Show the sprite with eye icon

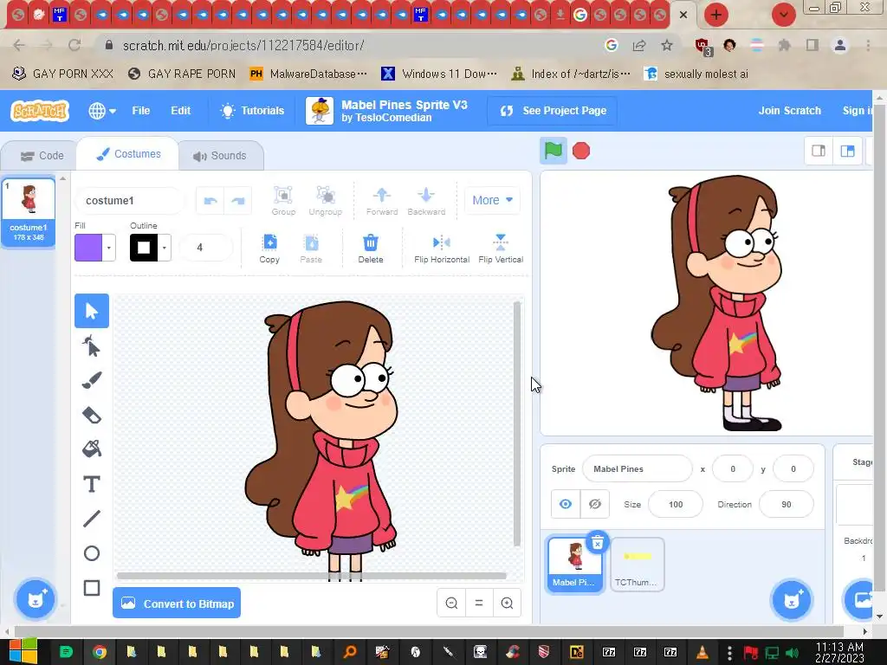pyautogui.click(x=565, y=504)
